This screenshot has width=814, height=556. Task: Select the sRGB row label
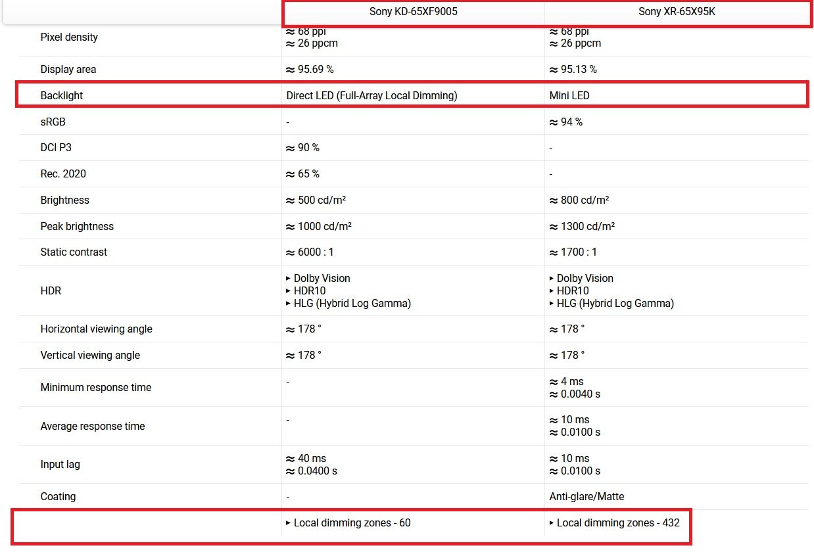[53, 122]
